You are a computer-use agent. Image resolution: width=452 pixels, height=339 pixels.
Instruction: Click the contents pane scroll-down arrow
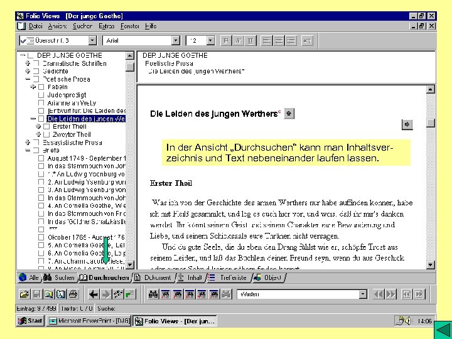pos(130,264)
